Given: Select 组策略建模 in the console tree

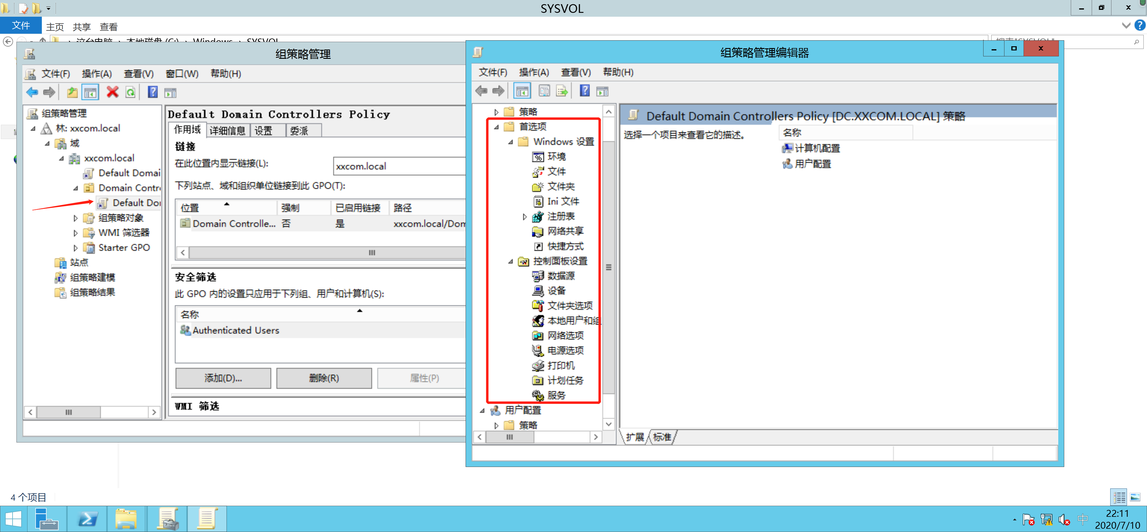Looking at the screenshot, I should point(92,278).
